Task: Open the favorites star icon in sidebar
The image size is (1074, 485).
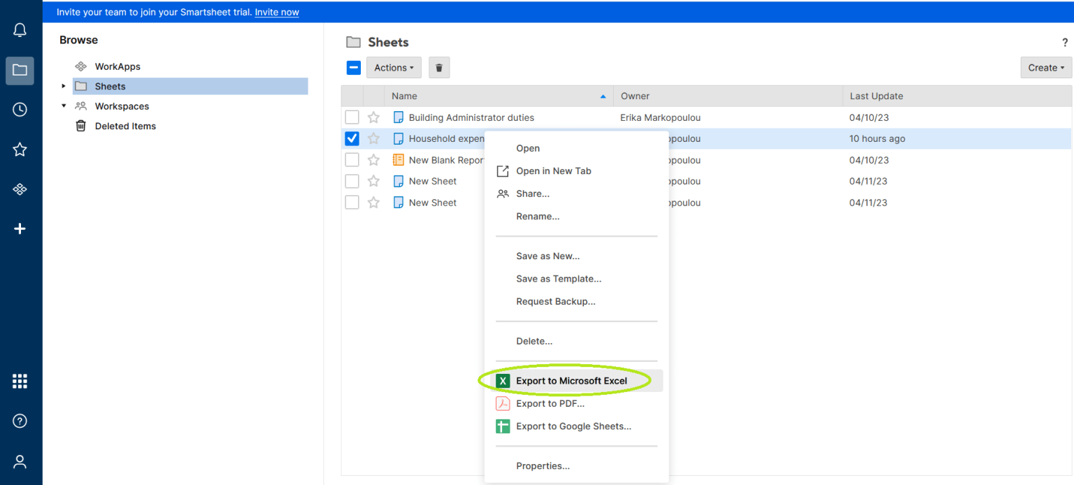Action: tap(20, 149)
